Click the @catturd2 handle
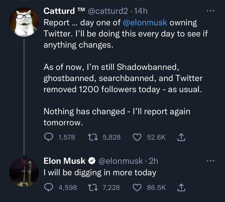Screen dimensions: 225x202 [108, 11]
